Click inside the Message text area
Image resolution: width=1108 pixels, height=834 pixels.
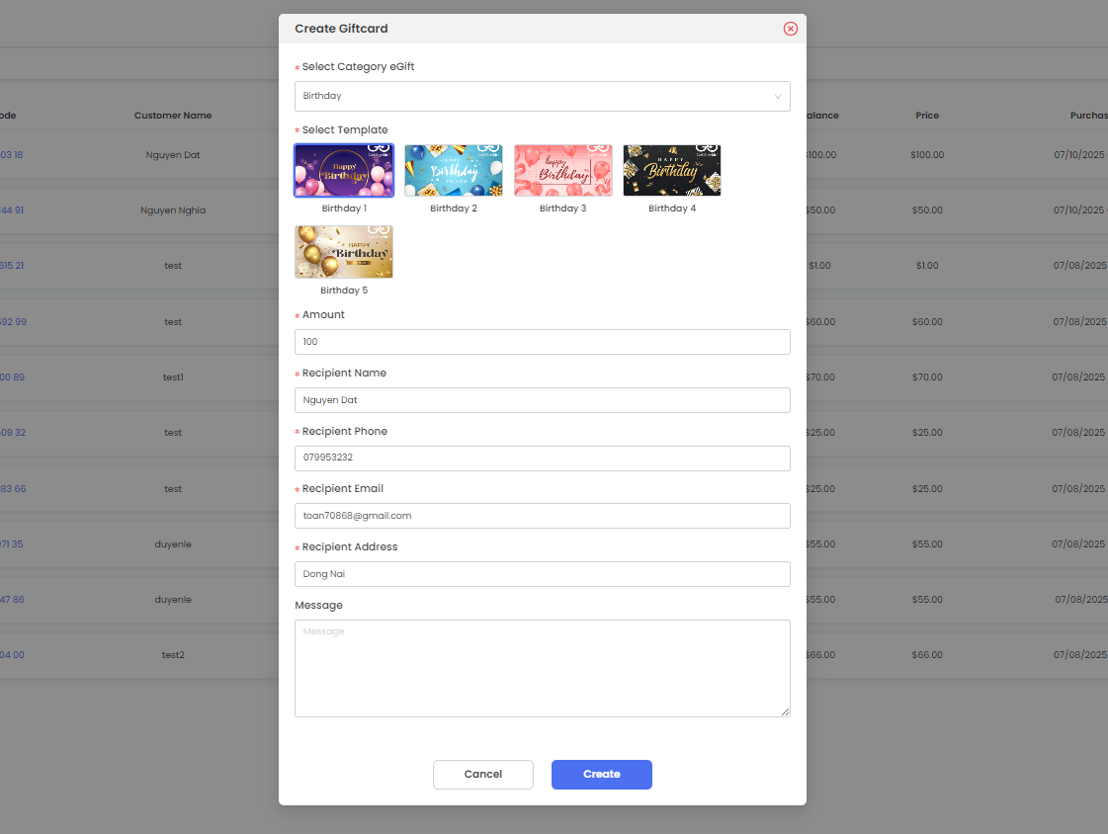click(542, 668)
